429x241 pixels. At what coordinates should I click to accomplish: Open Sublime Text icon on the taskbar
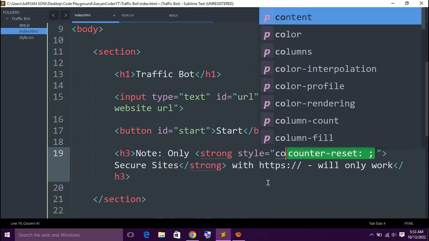pyautogui.click(x=223, y=235)
